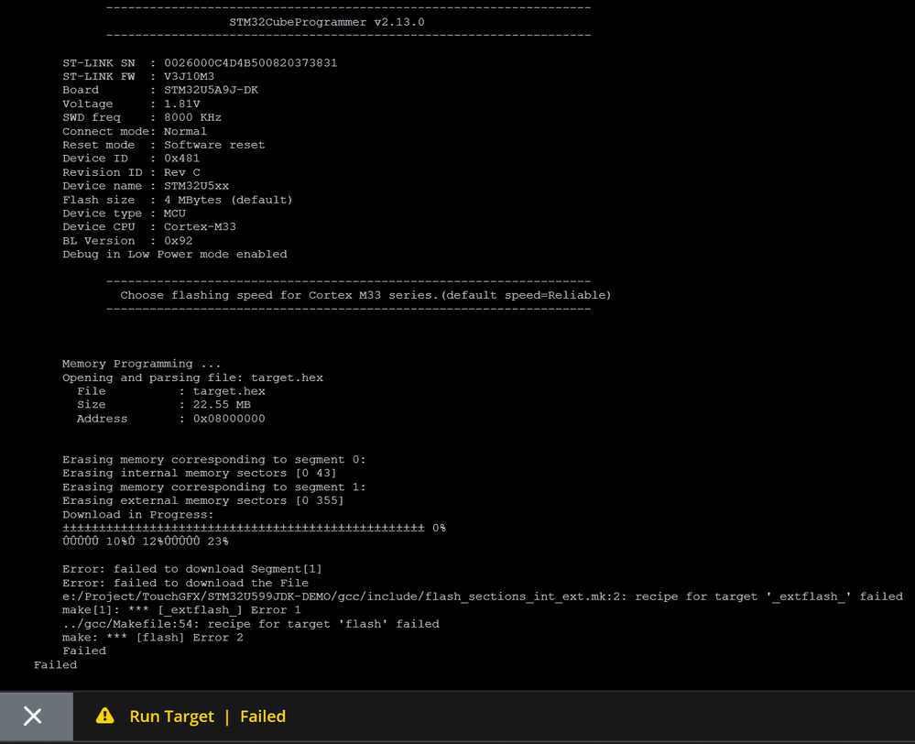Click 'make[1]: *** [_extflash_] Error 1' line
The height and width of the screenshot is (744, 915).
[x=181, y=609]
